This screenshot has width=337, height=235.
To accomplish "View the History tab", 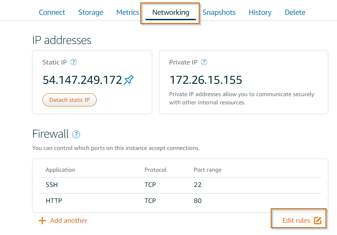I will (260, 12).
